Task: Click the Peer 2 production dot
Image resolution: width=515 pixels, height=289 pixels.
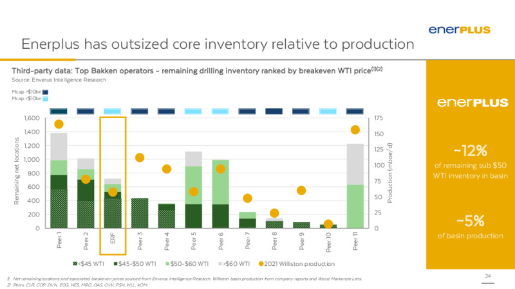Action: [86, 179]
